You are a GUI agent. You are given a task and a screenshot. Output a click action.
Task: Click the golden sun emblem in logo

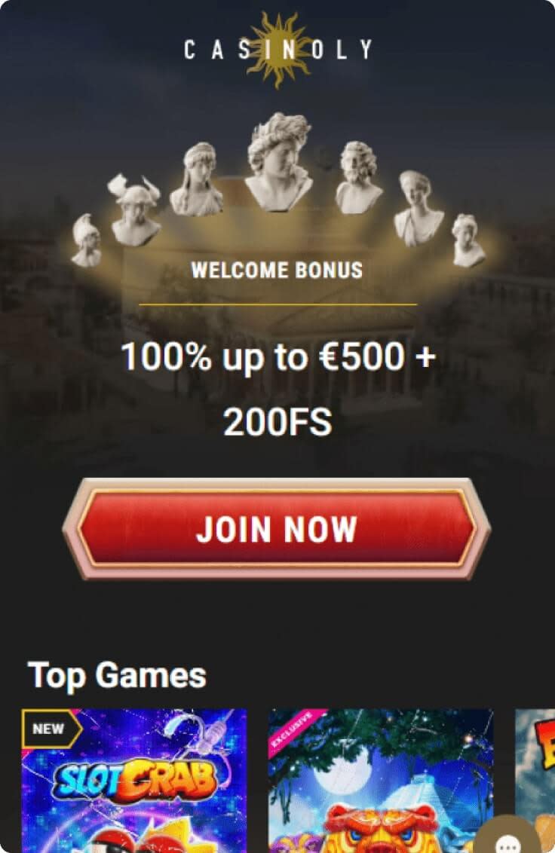coord(278,50)
